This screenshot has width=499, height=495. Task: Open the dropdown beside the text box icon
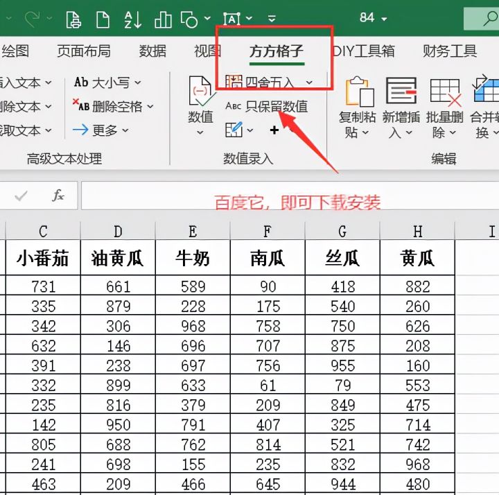click(249, 18)
